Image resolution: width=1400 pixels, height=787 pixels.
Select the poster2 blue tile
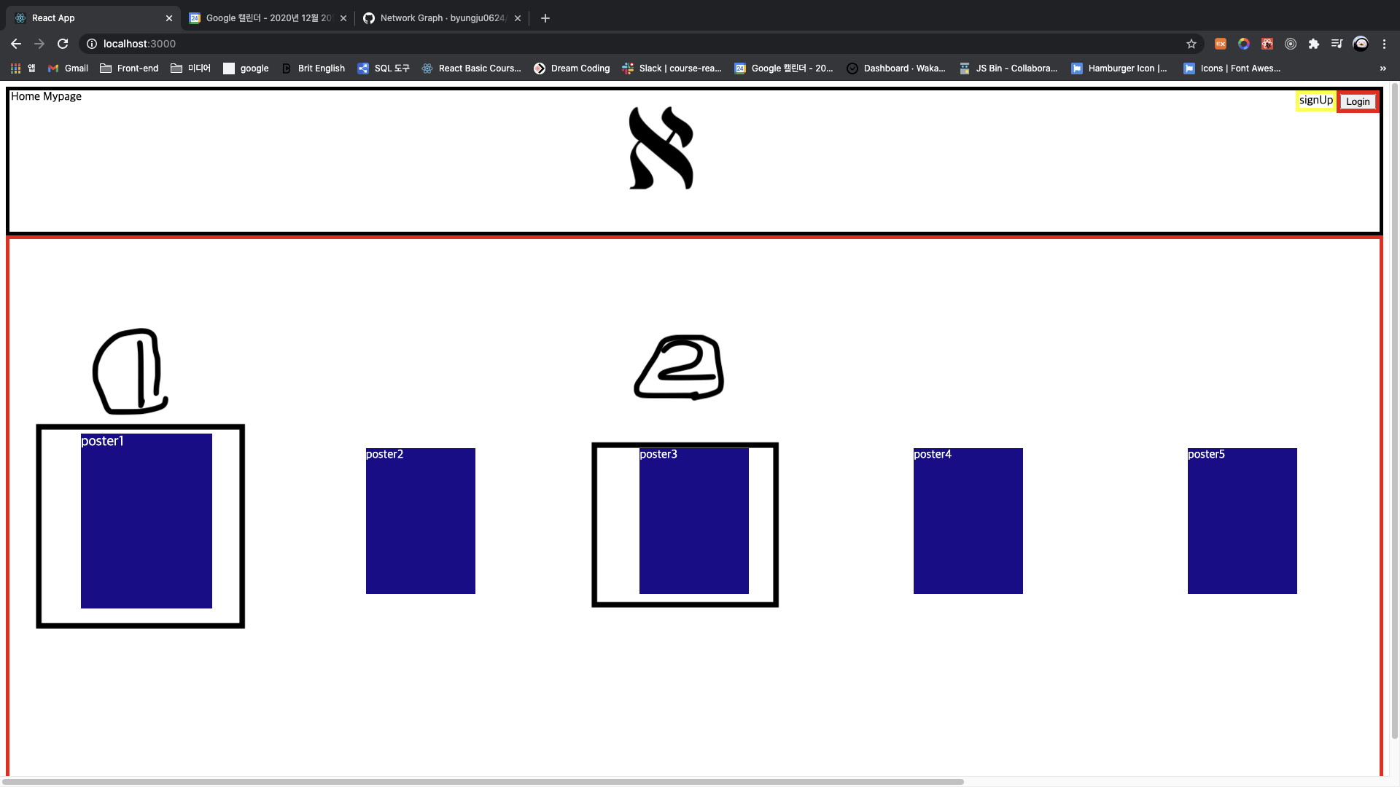click(421, 521)
